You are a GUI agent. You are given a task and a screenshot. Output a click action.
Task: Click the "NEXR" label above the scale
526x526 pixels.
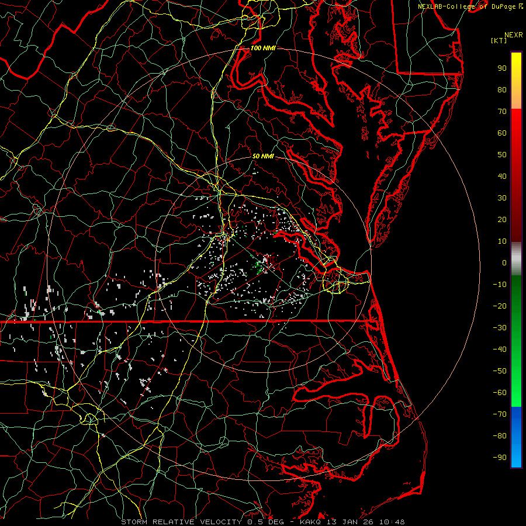click(x=514, y=35)
